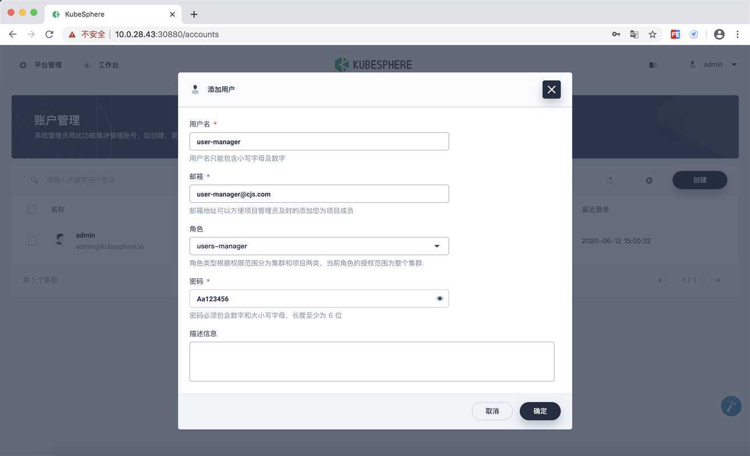The width and height of the screenshot is (750, 456).
Task: Click the 密码 input field
Action: pos(319,298)
